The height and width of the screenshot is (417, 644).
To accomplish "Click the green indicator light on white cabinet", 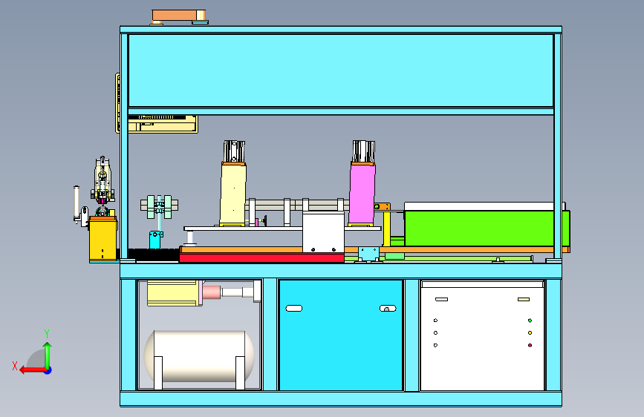I will coord(530,321).
